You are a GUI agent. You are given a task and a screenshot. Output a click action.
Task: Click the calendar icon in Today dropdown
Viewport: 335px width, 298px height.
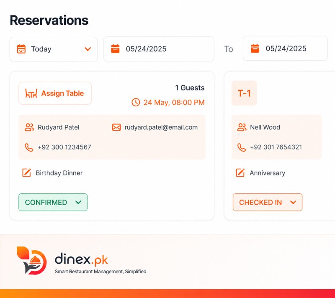(x=21, y=49)
